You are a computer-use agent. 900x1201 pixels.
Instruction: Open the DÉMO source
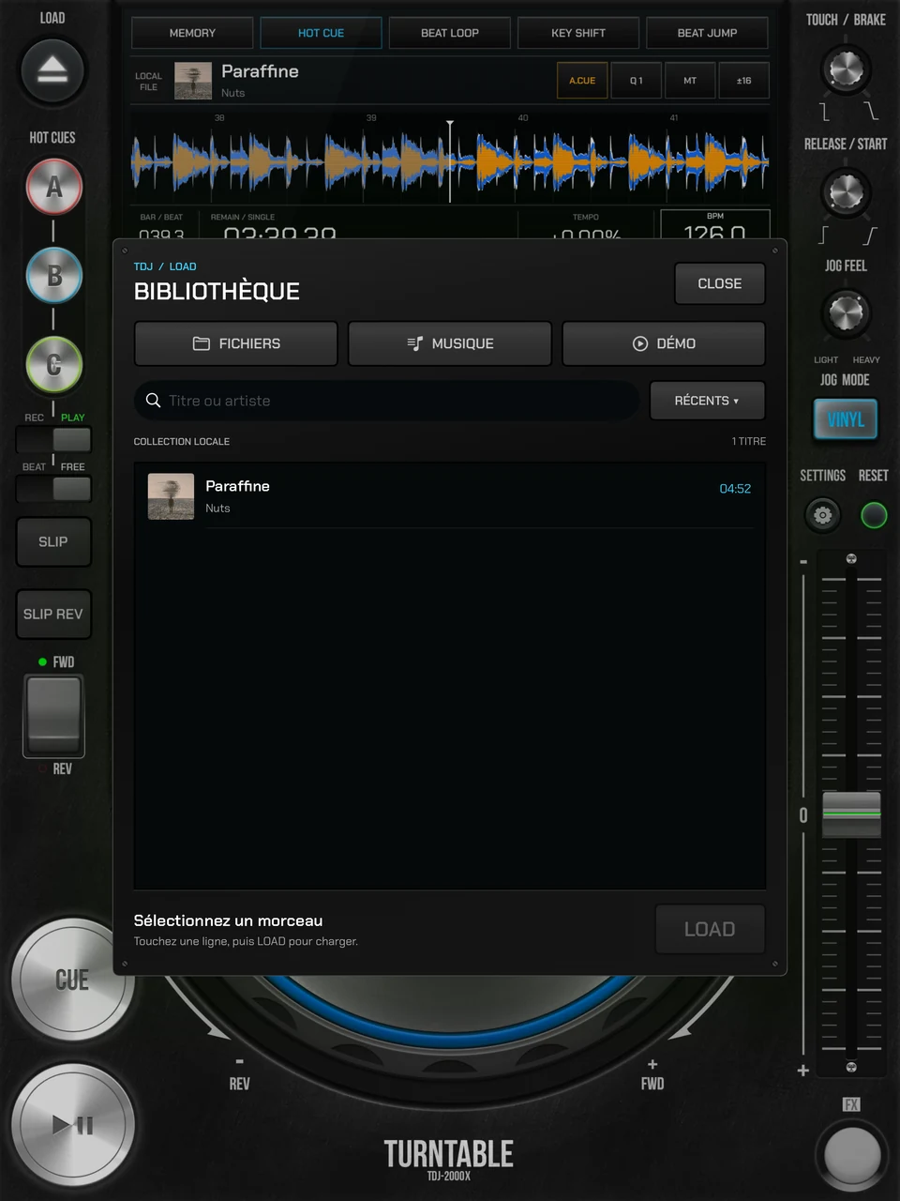(664, 343)
